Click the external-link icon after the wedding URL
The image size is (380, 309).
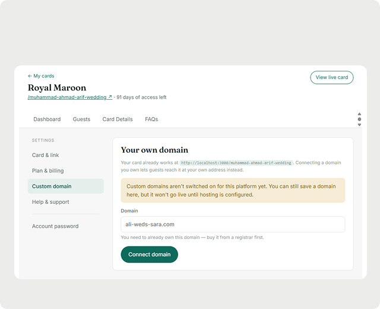tap(110, 97)
